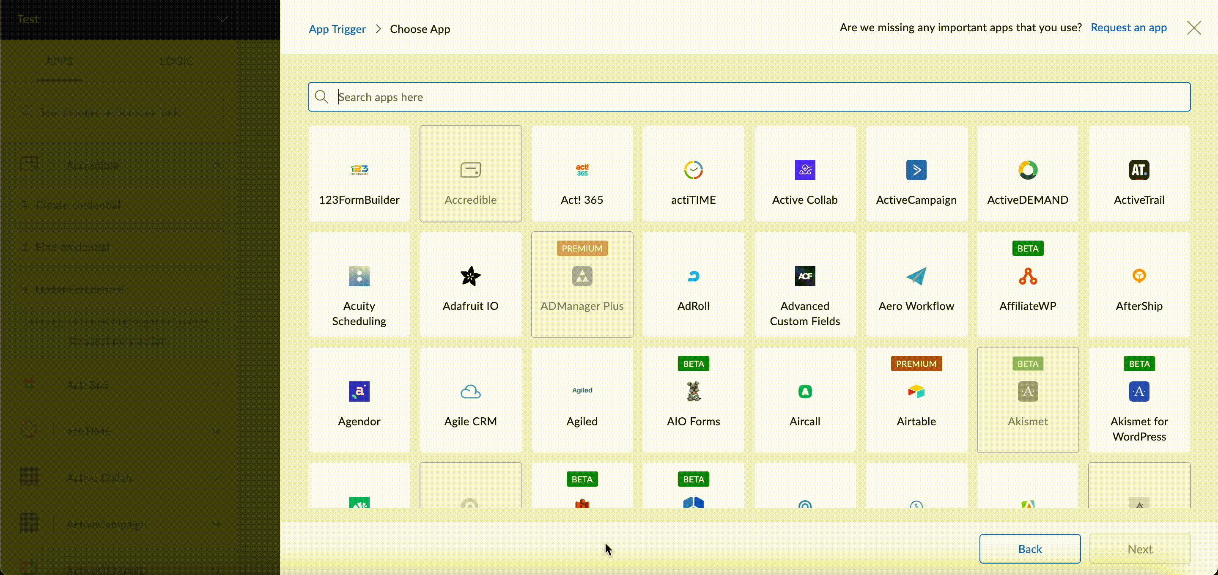Focus the Search apps here field
This screenshot has height=575, width=1218.
pos(749,97)
